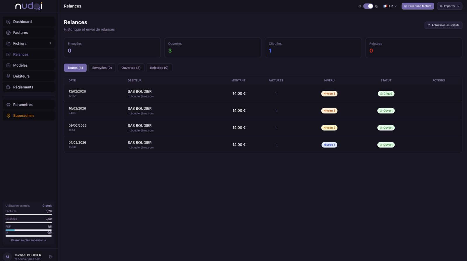Viewport: 467px width, 261px height.
Task: Click the M user avatar
Action: coord(7,257)
